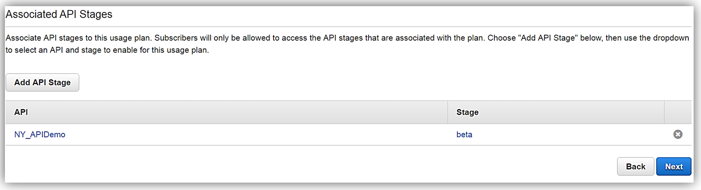
Task: Click the opening words "Associate API stages" in description
Action: [44, 38]
